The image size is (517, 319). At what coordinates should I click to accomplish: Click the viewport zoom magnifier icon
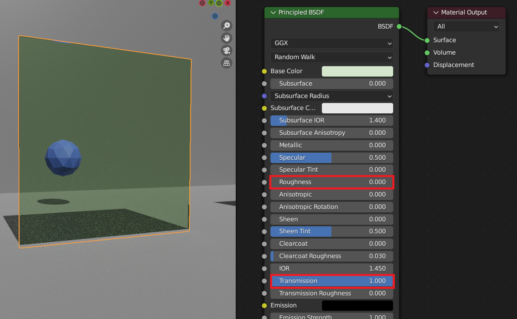pyautogui.click(x=227, y=26)
